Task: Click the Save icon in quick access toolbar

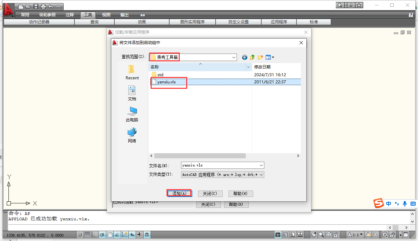Action: tap(36, 6)
